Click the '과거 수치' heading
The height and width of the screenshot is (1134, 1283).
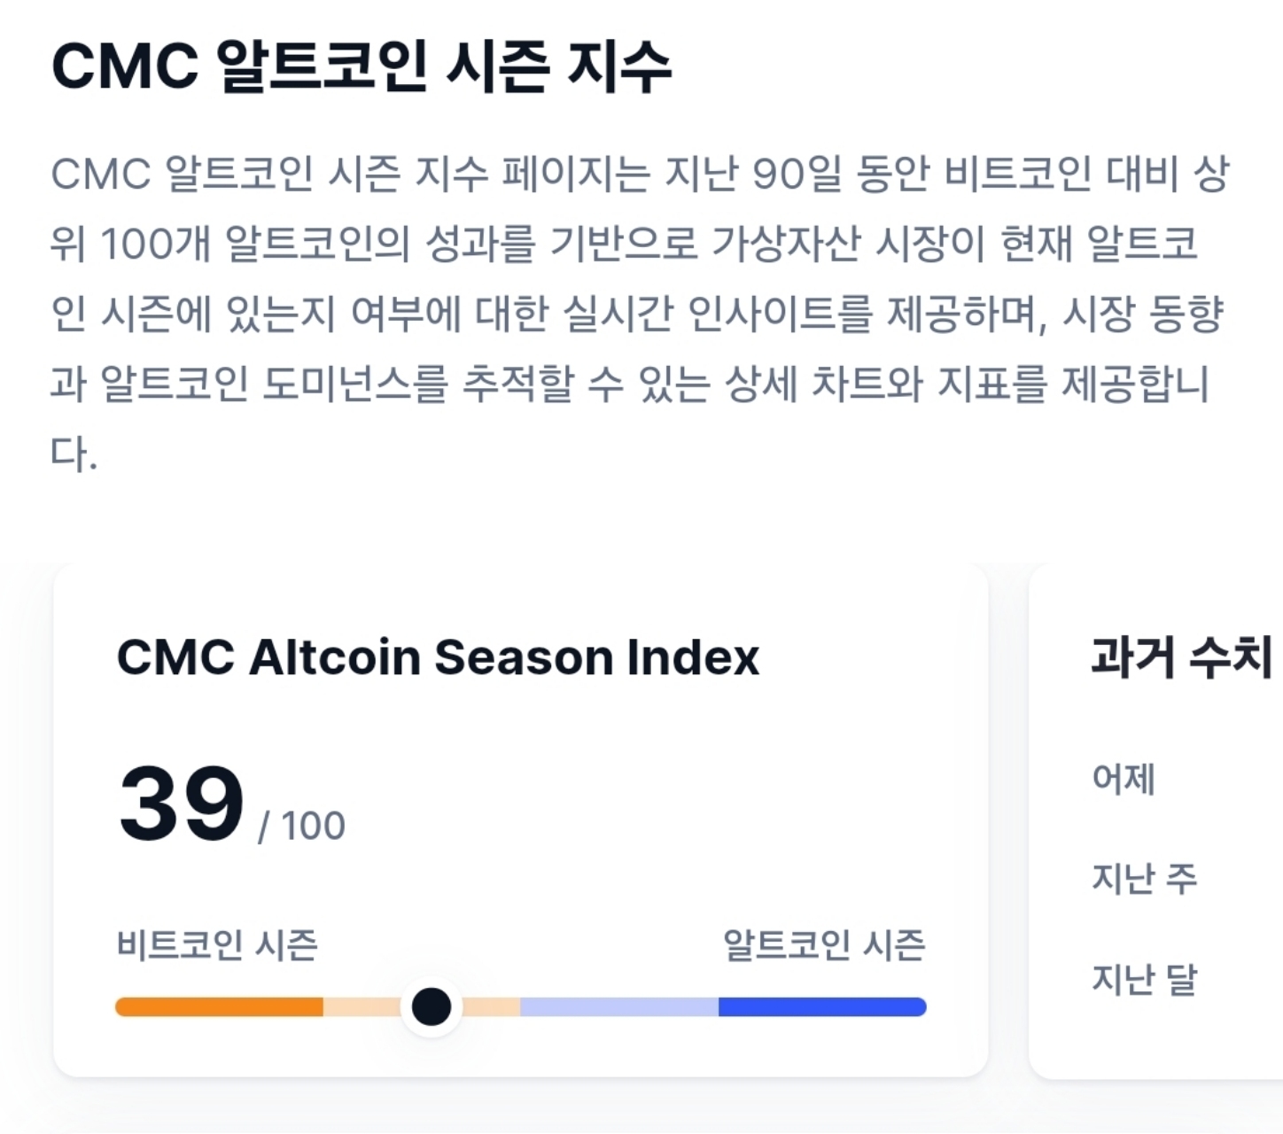pyautogui.click(x=1181, y=656)
